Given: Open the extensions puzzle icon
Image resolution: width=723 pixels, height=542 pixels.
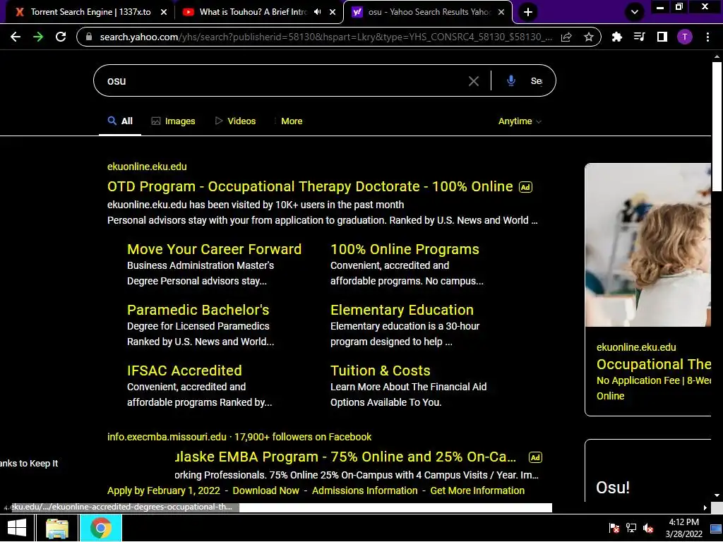Looking at the screenshot, I should point(616,37).
